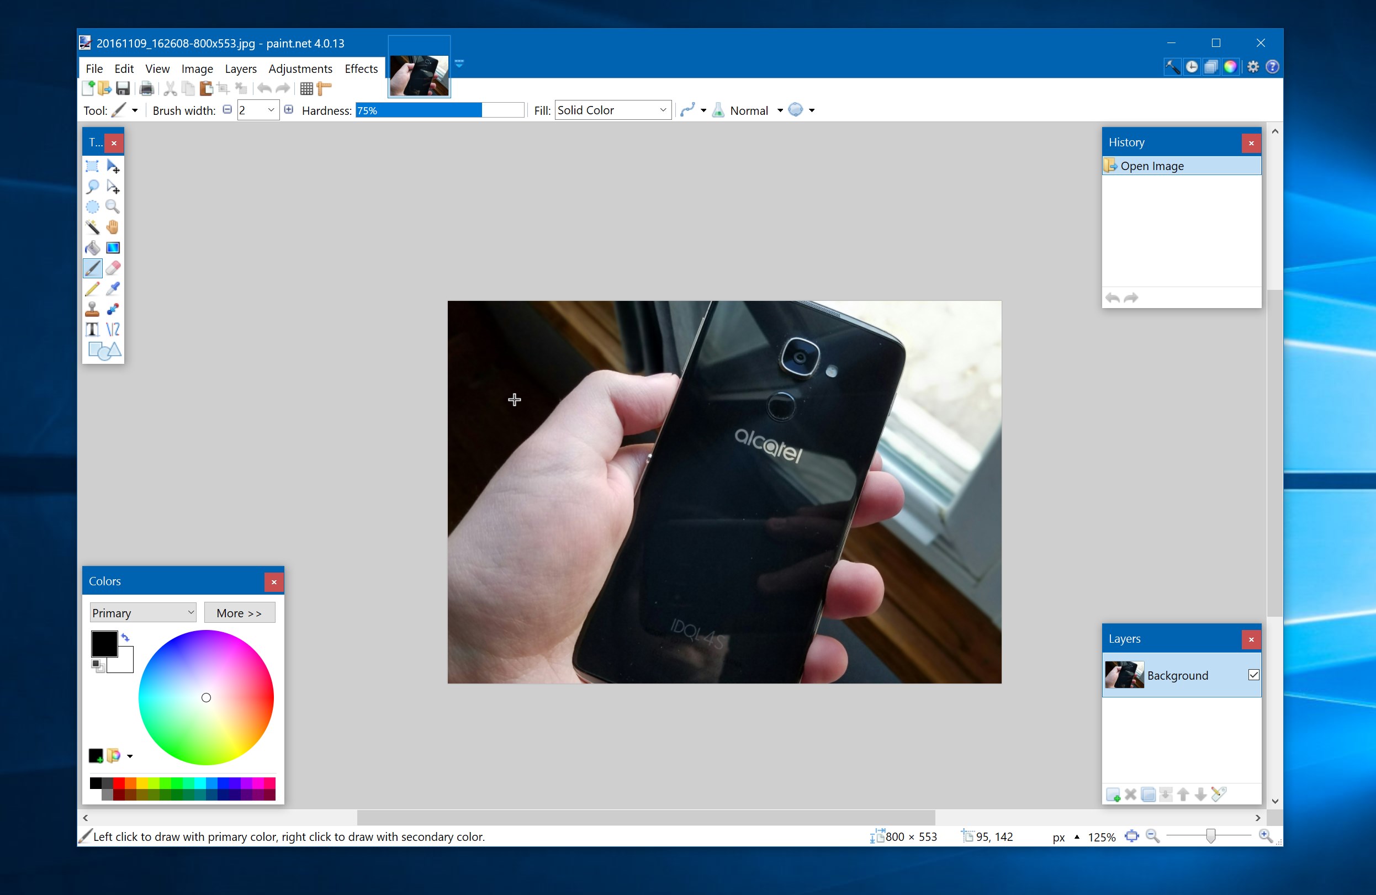The width and height of the screenshot is (1376, 895).
Task: Open the Adjustments menu
Action: [300, 69]
